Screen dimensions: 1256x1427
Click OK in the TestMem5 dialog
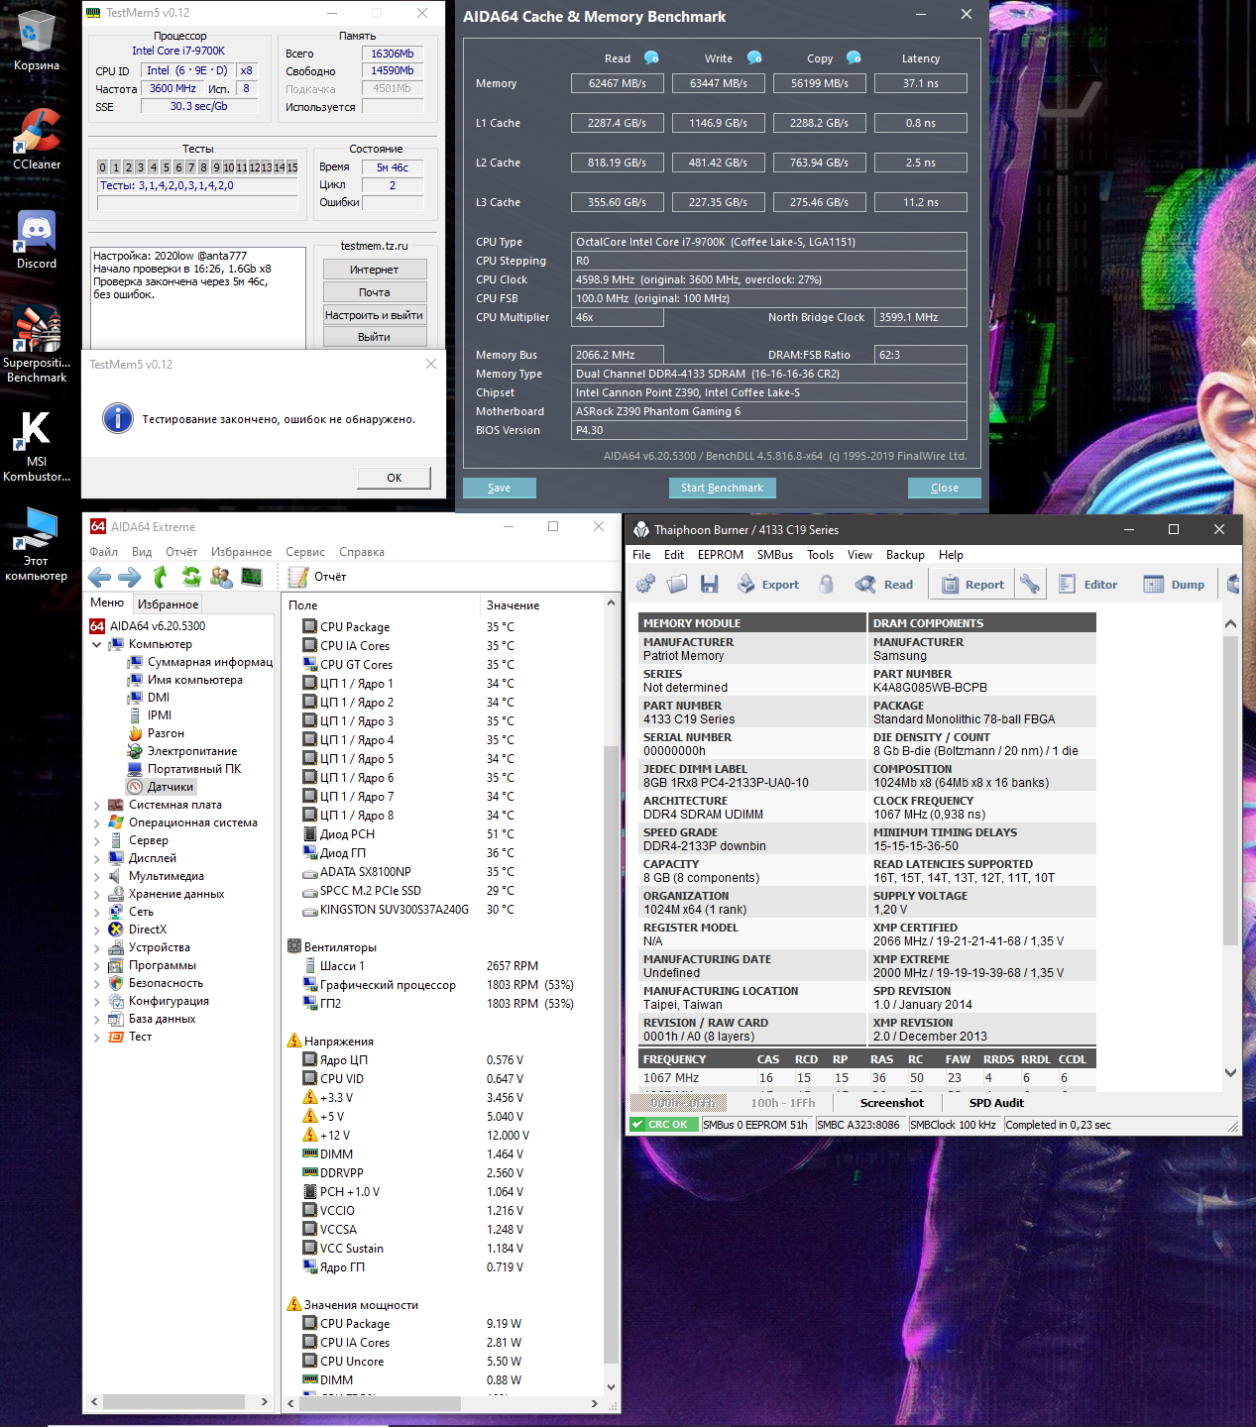[394, 478]
